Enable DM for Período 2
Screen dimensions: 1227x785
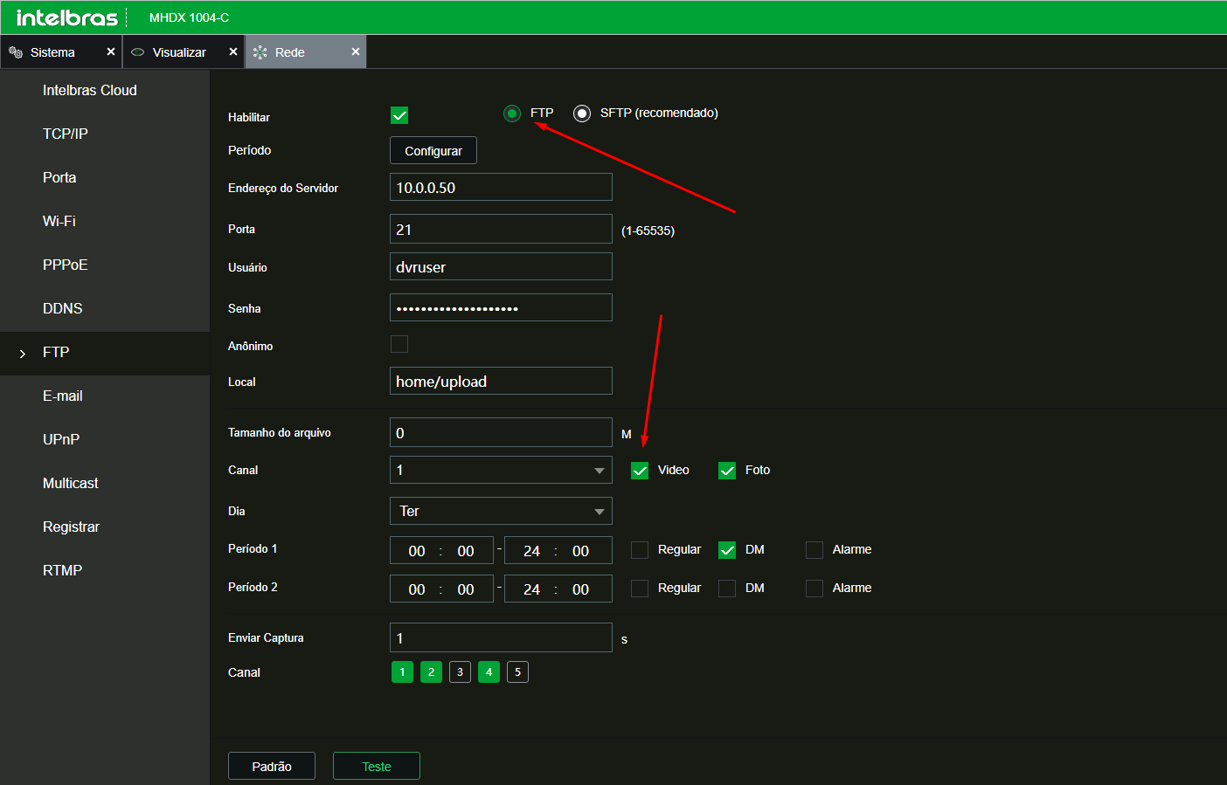coord(727,589)
